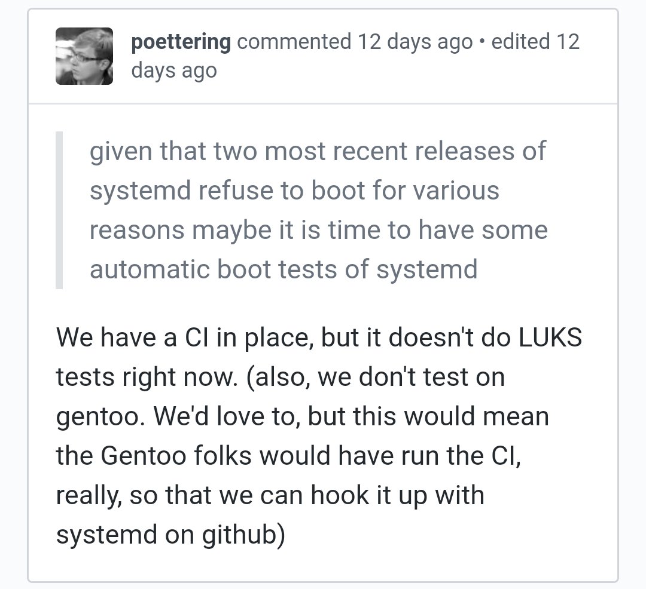Click the word 'LUKS' in the reply
646x589 pixels.
[x=550, y=338]
